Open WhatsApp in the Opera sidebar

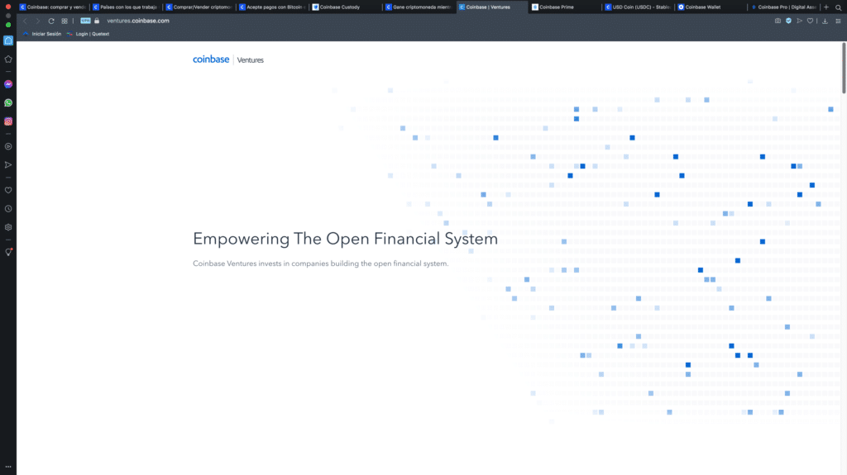pos(8,102)
